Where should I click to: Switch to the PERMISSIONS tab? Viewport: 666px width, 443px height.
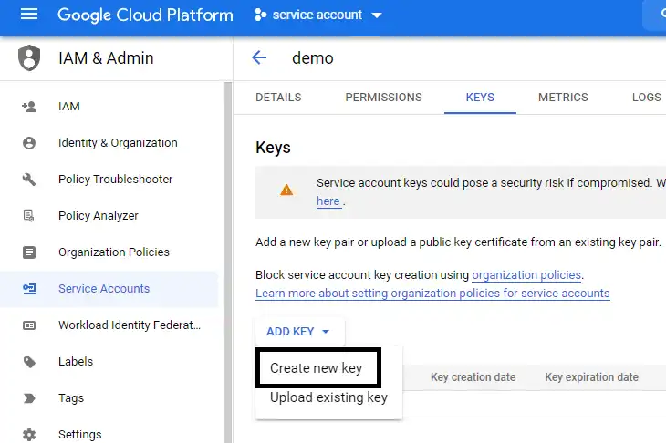click(x=383, y=98)
